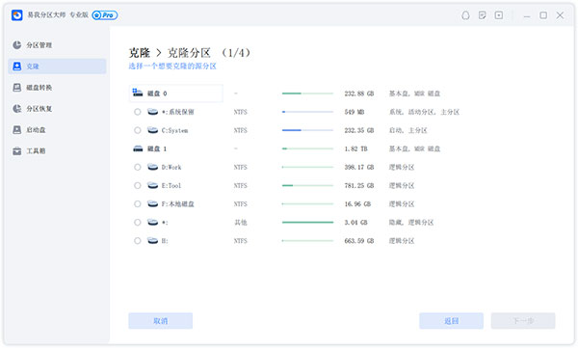The width and height of the screenshot is (578, 348).
Task: Click the drive icon of D:Work
Action: pyautogui.click(x=152, y=167)
